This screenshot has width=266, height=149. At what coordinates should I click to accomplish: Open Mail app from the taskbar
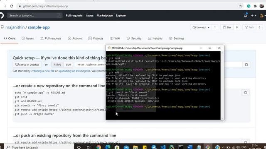(x=126, y=147)
